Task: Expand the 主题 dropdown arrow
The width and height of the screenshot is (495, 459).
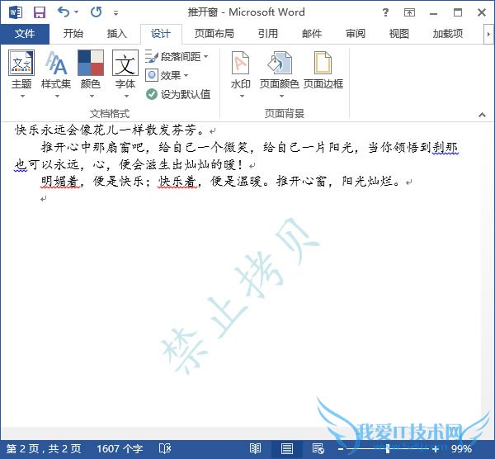Action: coord(22,96)
